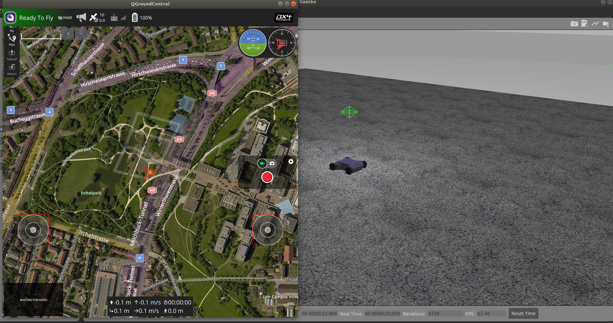Click the Return tool button
The height and width of the screenshot is (323, 613).
pyautogui.click(x=12, y=69)
